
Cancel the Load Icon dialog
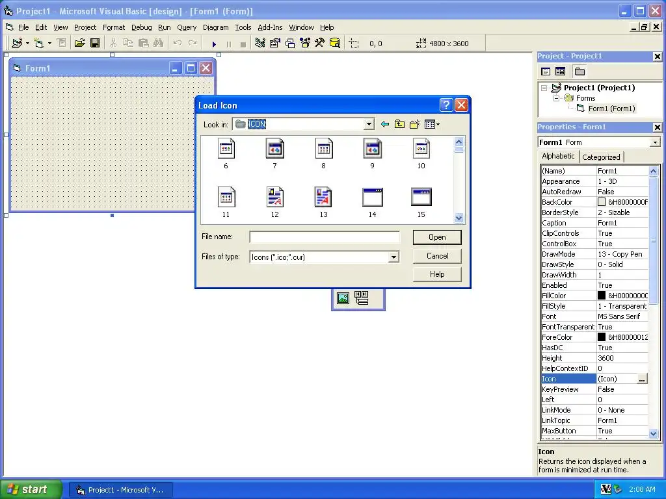(x=437, y=256)
